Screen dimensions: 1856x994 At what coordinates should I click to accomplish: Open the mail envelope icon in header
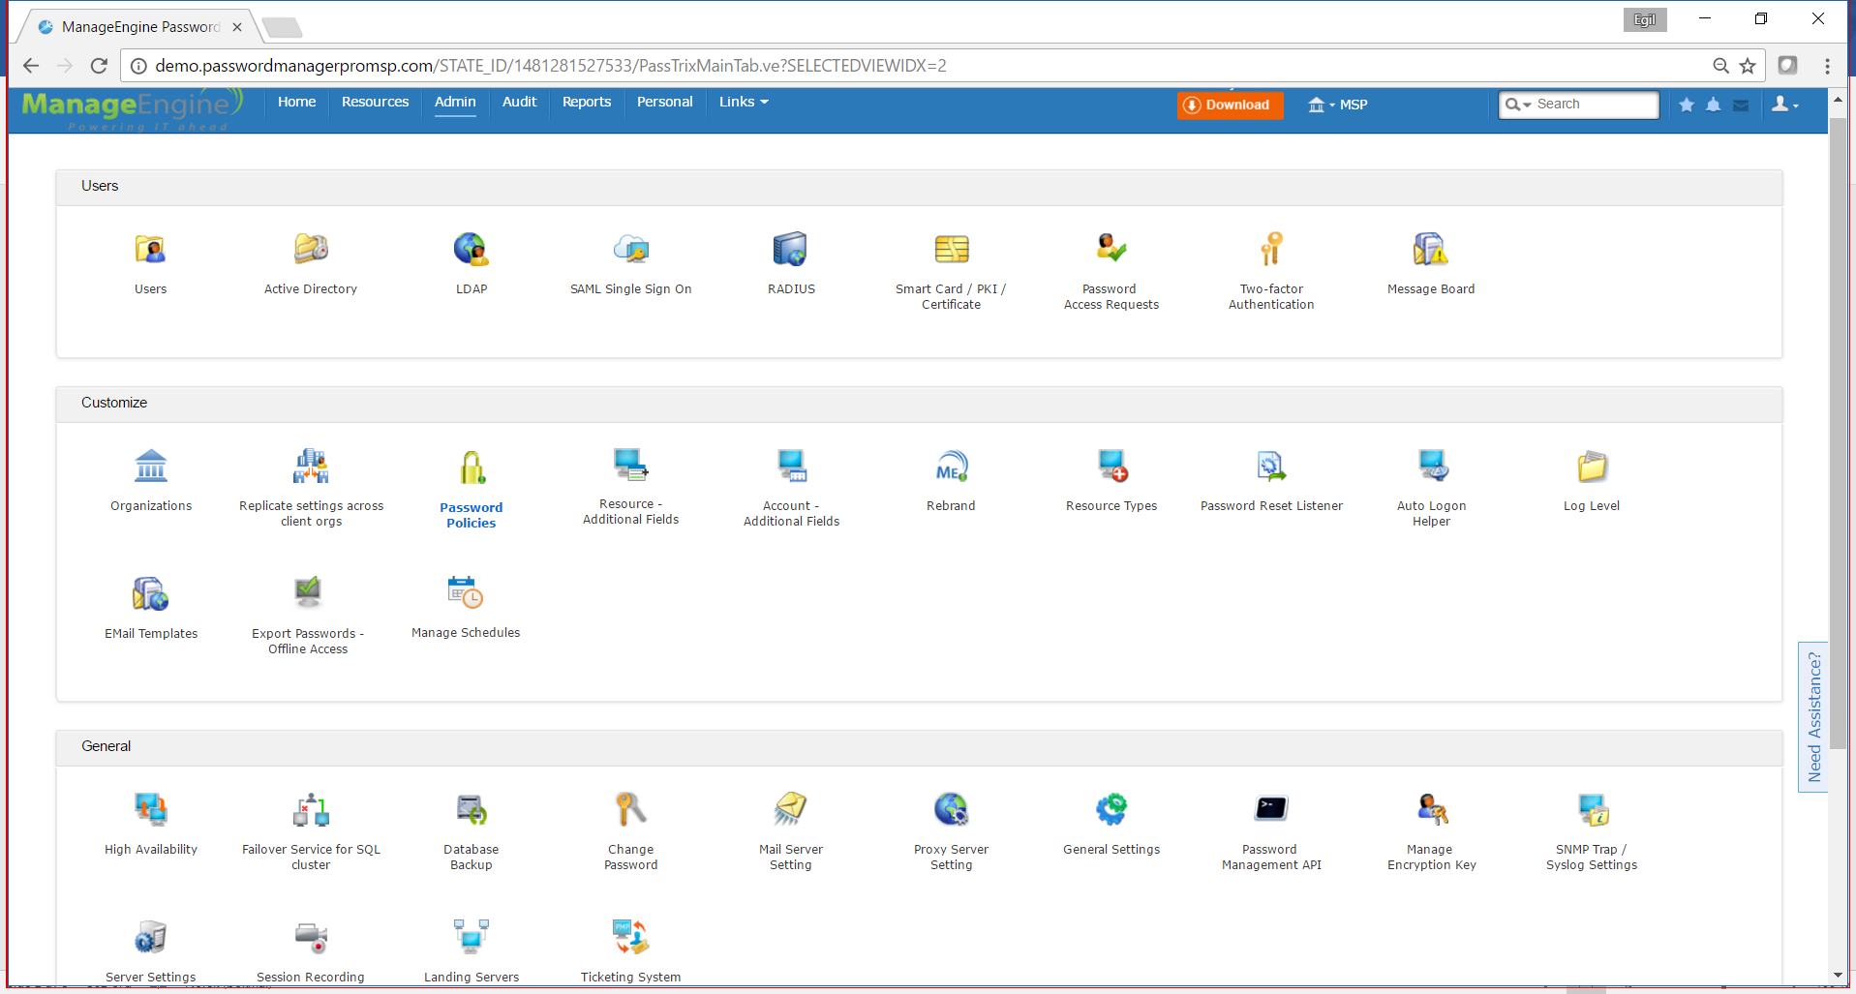[1741, 105]
